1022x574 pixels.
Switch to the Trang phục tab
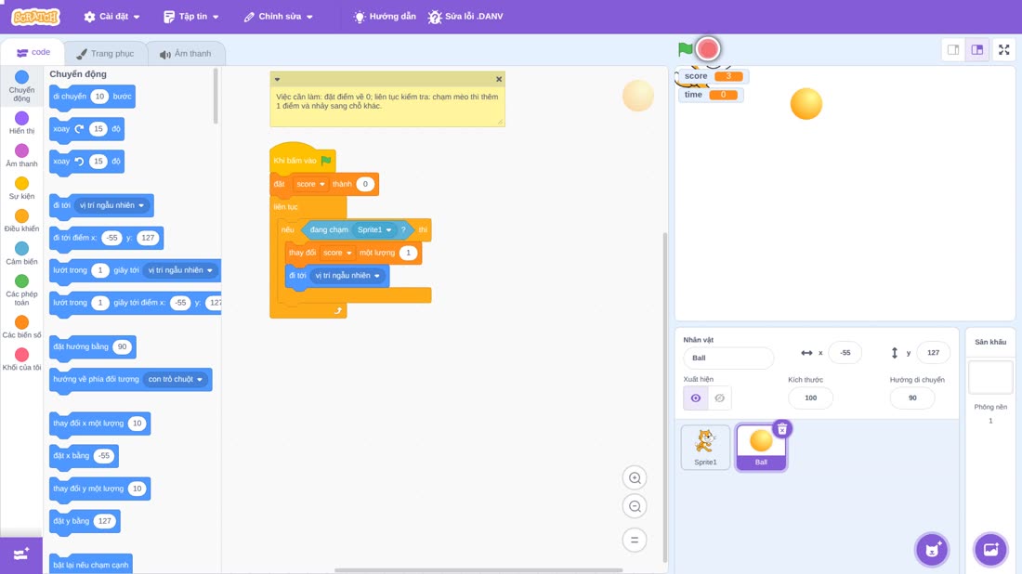click(105, 54)
